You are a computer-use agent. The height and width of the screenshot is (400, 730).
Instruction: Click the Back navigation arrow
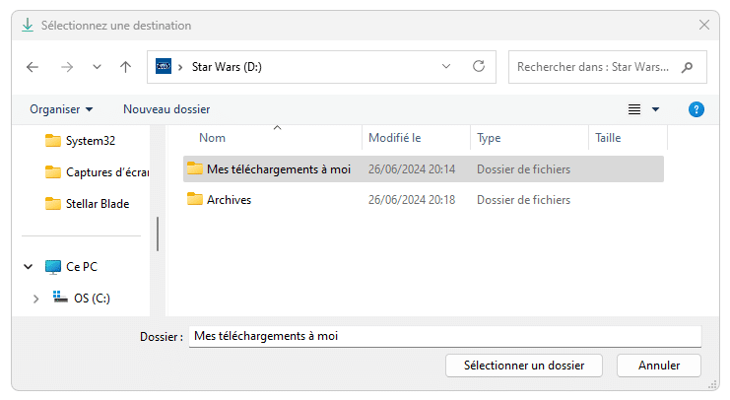pyautogui.click(x=33, y=67)
